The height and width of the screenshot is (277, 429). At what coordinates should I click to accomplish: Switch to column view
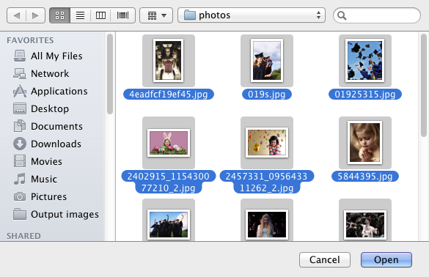pyautogui.click(x=100, y=15)
